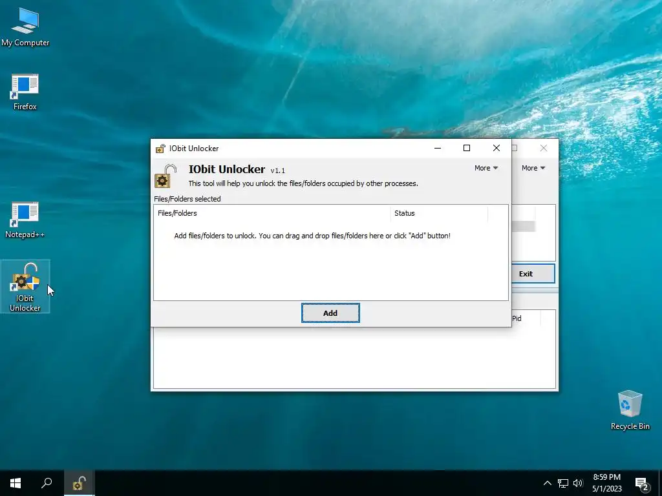Open taskbar search magnifier
The image size is (662, 496).
click(x=47, y=483)
